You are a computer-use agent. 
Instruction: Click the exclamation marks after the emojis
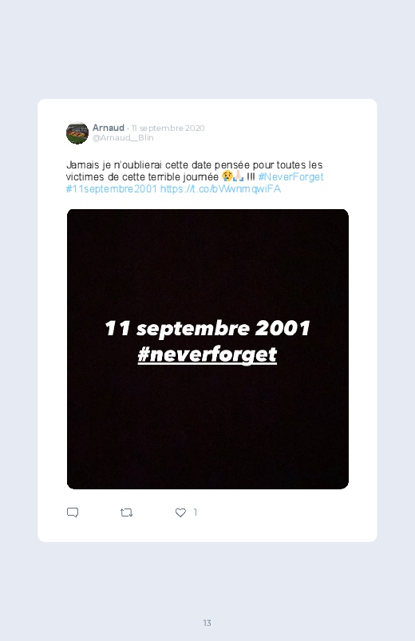point(251,176)
